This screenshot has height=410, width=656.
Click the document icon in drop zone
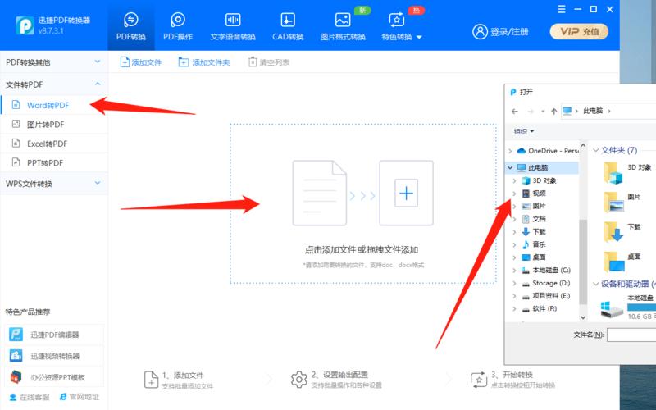coord(320,193)
